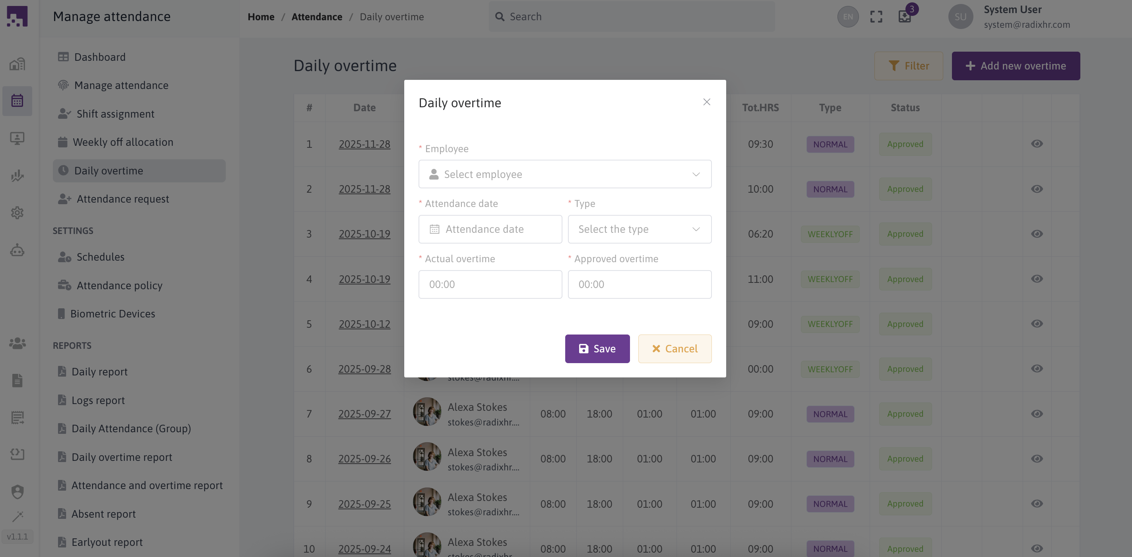Click the robot icon in left rail

click(17, 250)
